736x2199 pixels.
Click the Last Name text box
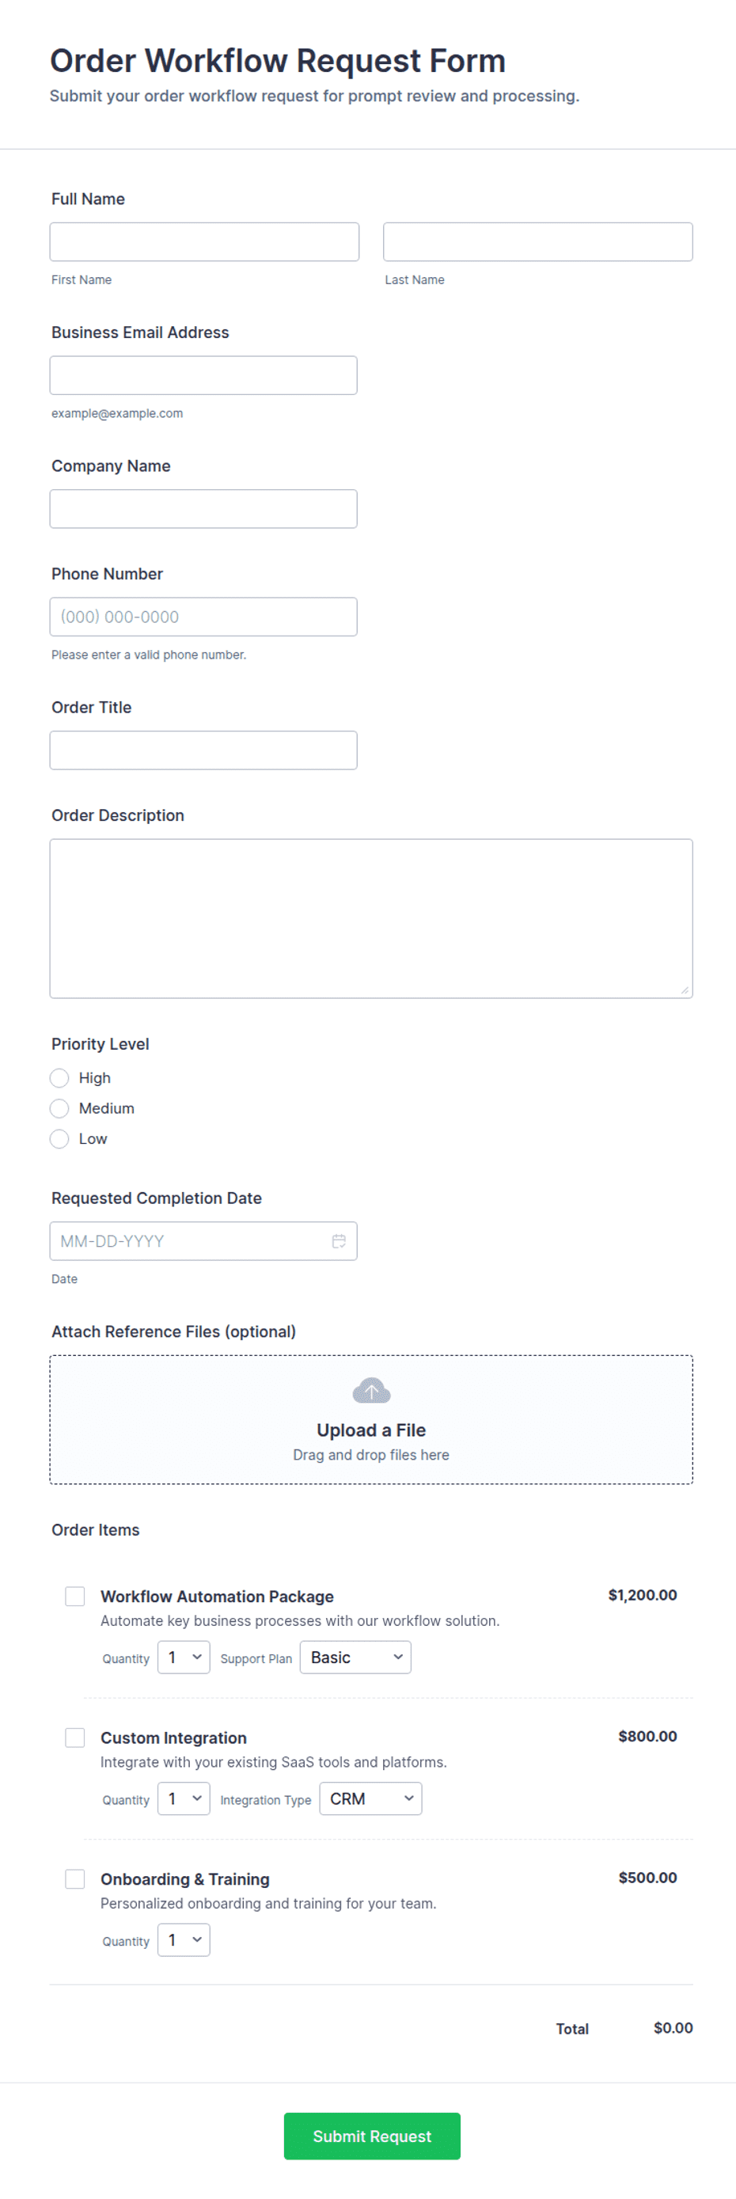pyautogui.click(x=538, y=241)
